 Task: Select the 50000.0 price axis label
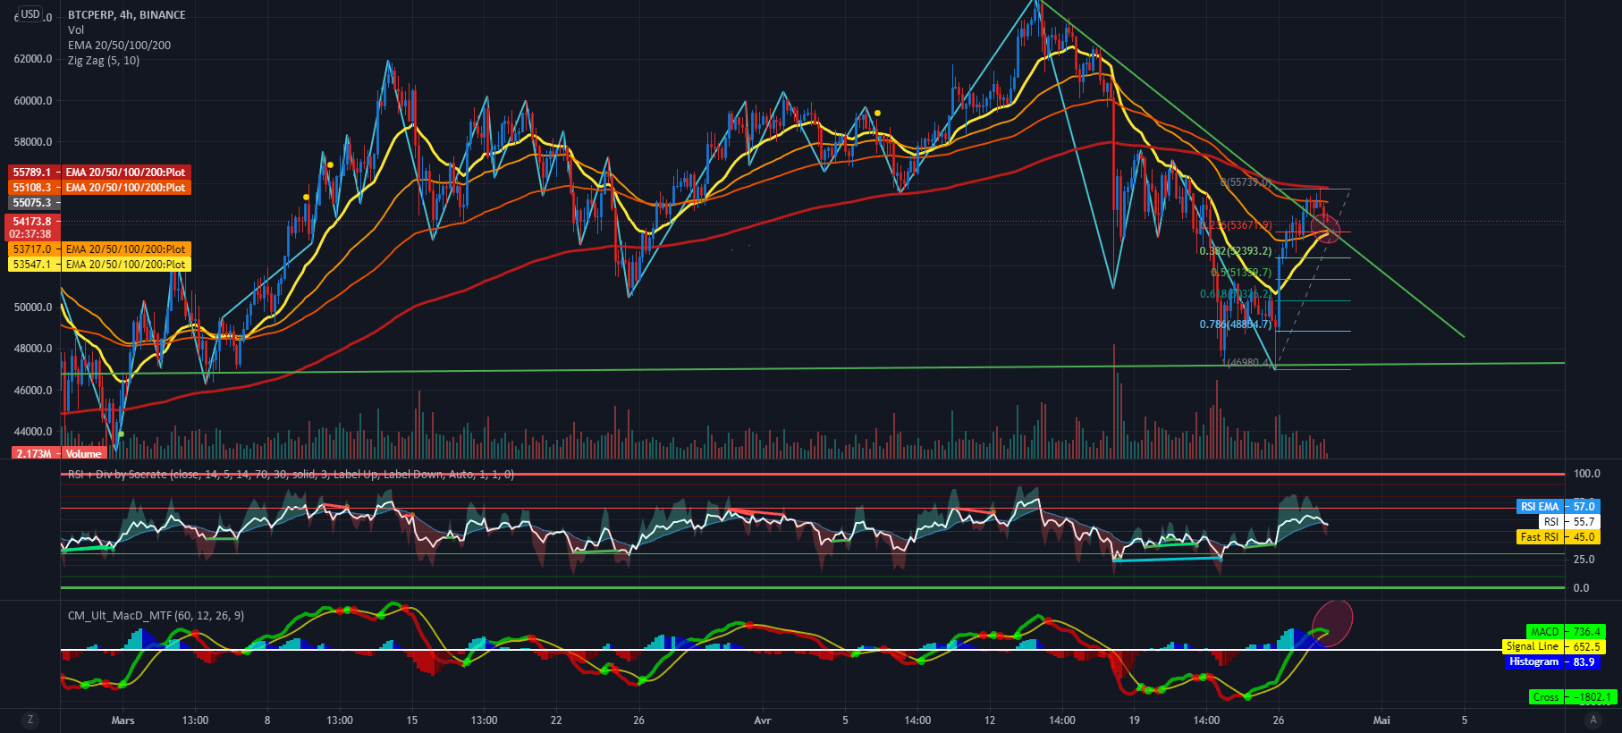tap(33, 308)
